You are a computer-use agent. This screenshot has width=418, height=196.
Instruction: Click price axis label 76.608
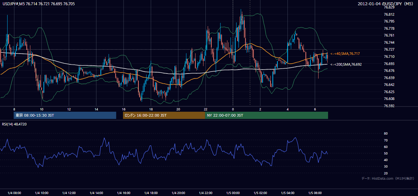390,99
